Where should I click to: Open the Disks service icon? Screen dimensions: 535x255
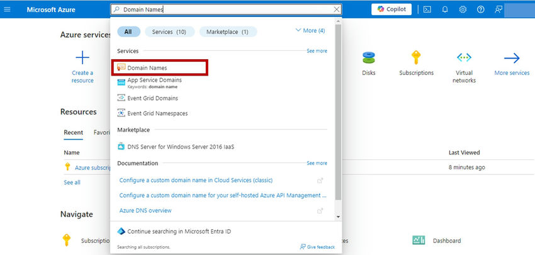[368, 58]
